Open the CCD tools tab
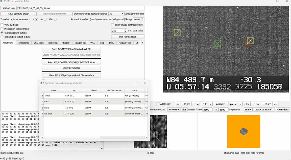Image resolution: width=291 pixels, height=160 pixels. tap(39, 43)
